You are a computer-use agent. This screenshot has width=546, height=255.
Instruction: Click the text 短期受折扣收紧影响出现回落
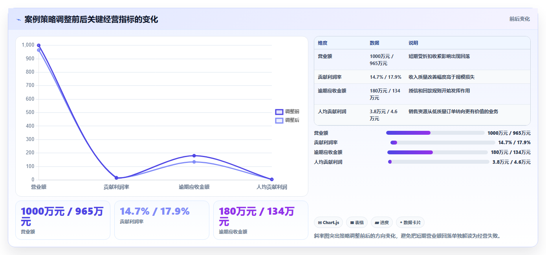point(439,56)
